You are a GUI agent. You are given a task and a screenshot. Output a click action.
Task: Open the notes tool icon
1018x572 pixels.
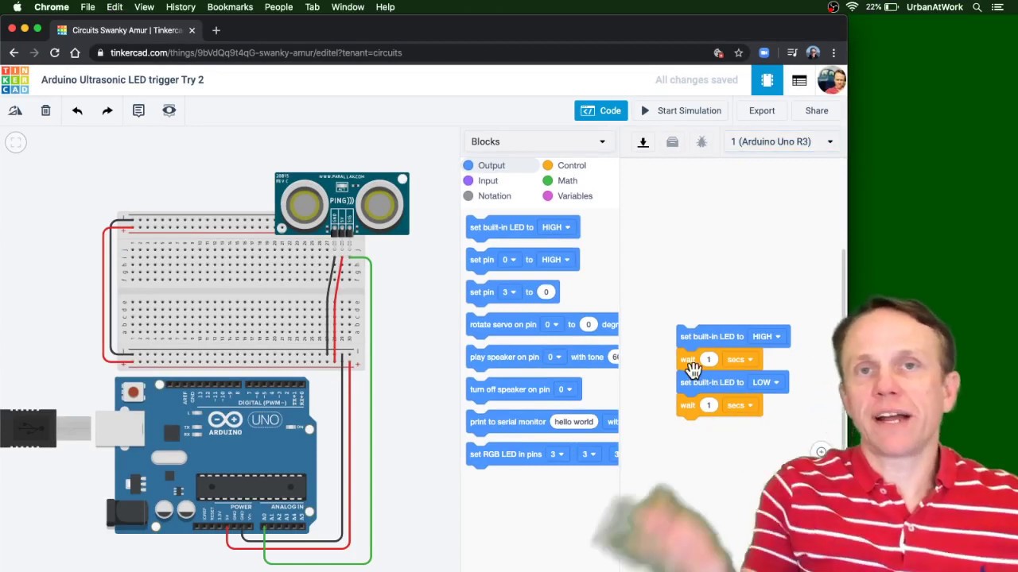tap(138, 110)
